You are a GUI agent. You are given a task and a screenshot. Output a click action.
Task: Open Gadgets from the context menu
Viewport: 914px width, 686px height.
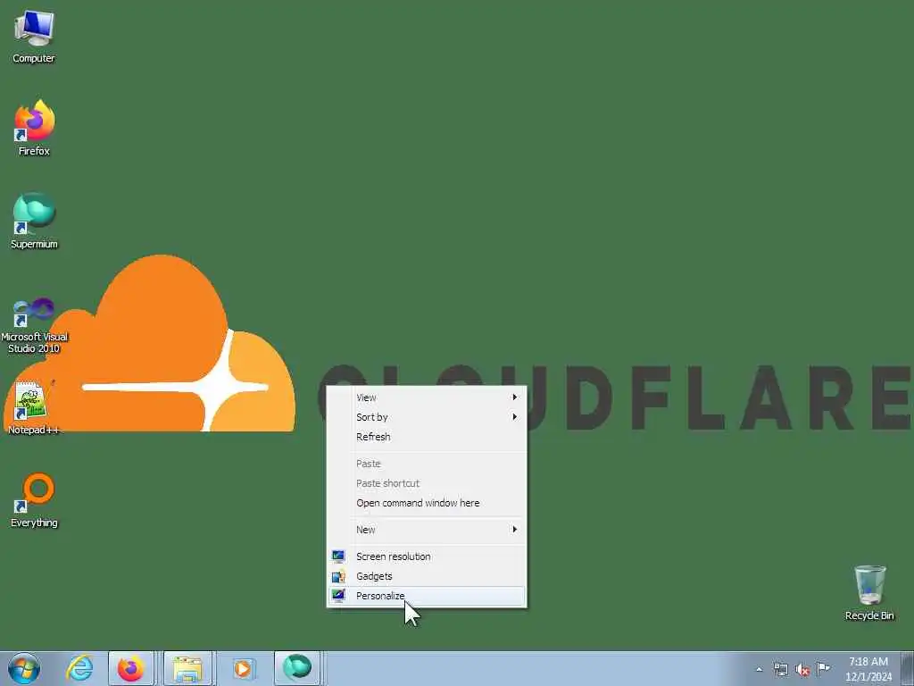click(x=426, y=576)
